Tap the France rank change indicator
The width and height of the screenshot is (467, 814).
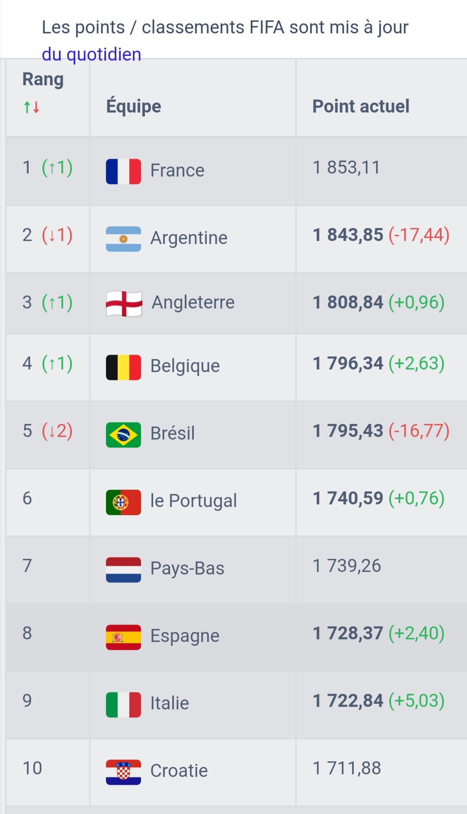tap(57, 167)
